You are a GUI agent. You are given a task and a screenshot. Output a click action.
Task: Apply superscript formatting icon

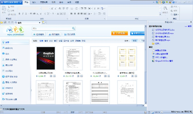41,14
